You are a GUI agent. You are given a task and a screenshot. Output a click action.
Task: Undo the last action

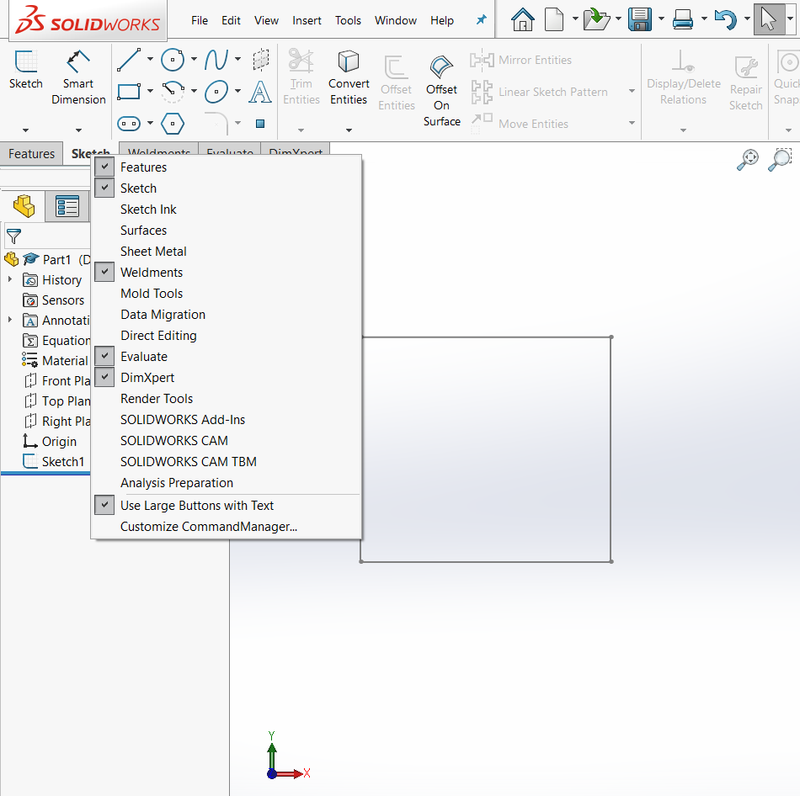click(725, 19)
